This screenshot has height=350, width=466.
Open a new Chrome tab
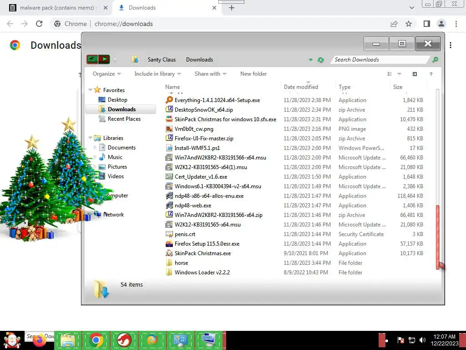[232, 8]
